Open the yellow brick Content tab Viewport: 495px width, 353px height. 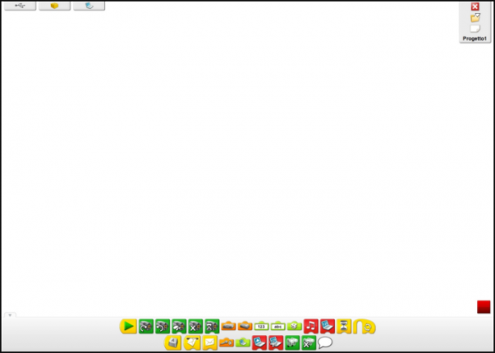[x=55, y=6]
